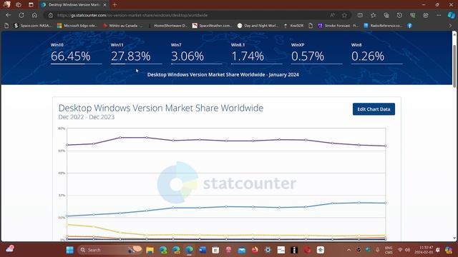Open the Mail app from the taskbar
This screenshot has height=257, width=458.
[242, 250]
